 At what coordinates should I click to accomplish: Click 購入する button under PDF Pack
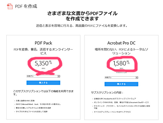point(43,83)
